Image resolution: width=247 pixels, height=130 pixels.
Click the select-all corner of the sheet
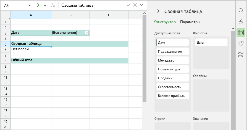(6, 15)
